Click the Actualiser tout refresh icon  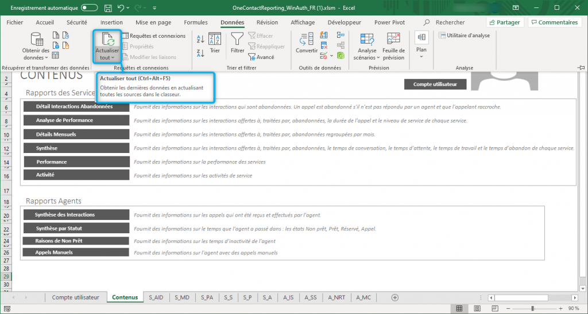point(107,40)
